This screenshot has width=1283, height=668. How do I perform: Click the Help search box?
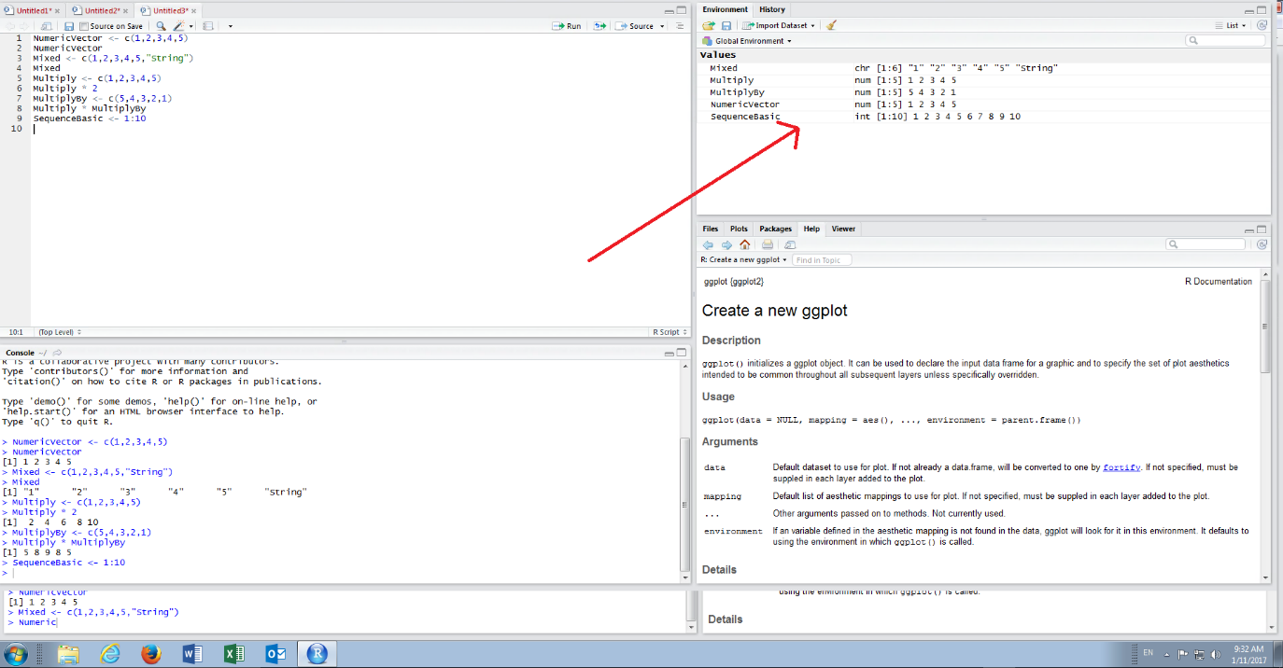click(x=1205, y=244)
